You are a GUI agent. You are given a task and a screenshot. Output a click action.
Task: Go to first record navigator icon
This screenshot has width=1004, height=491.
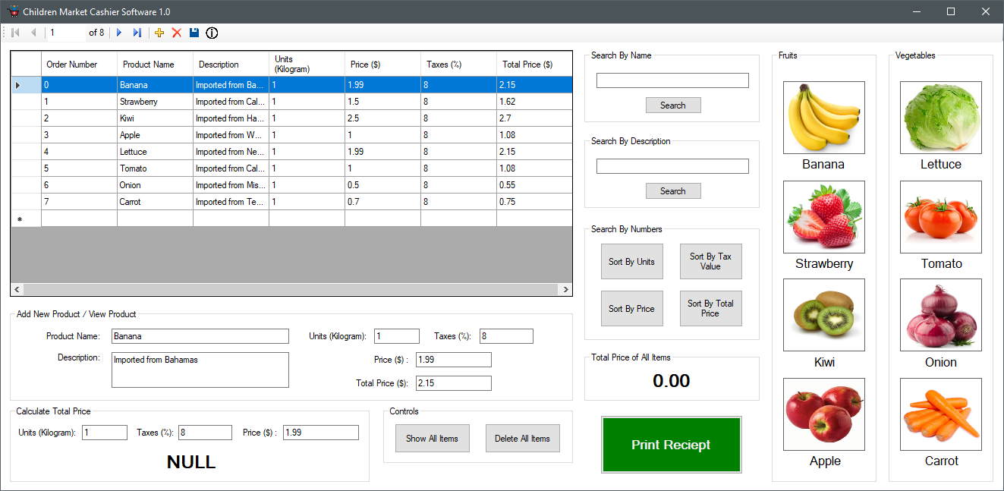click(15, 33)
